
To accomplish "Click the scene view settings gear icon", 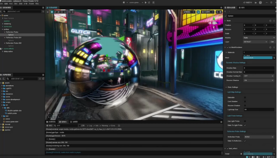I will [x=220, y=12].
